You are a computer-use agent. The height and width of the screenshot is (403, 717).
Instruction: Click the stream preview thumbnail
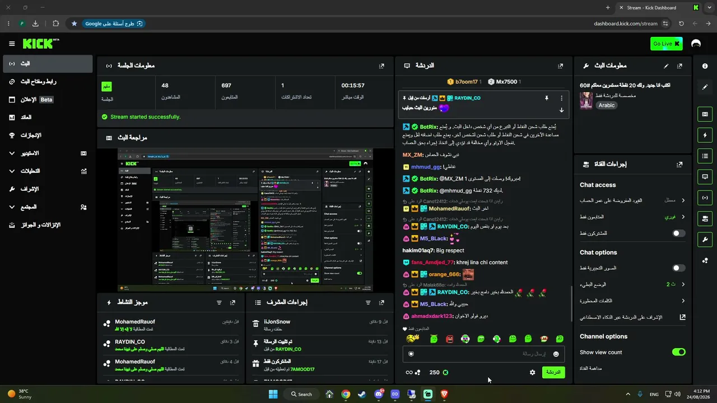point(245,220)
